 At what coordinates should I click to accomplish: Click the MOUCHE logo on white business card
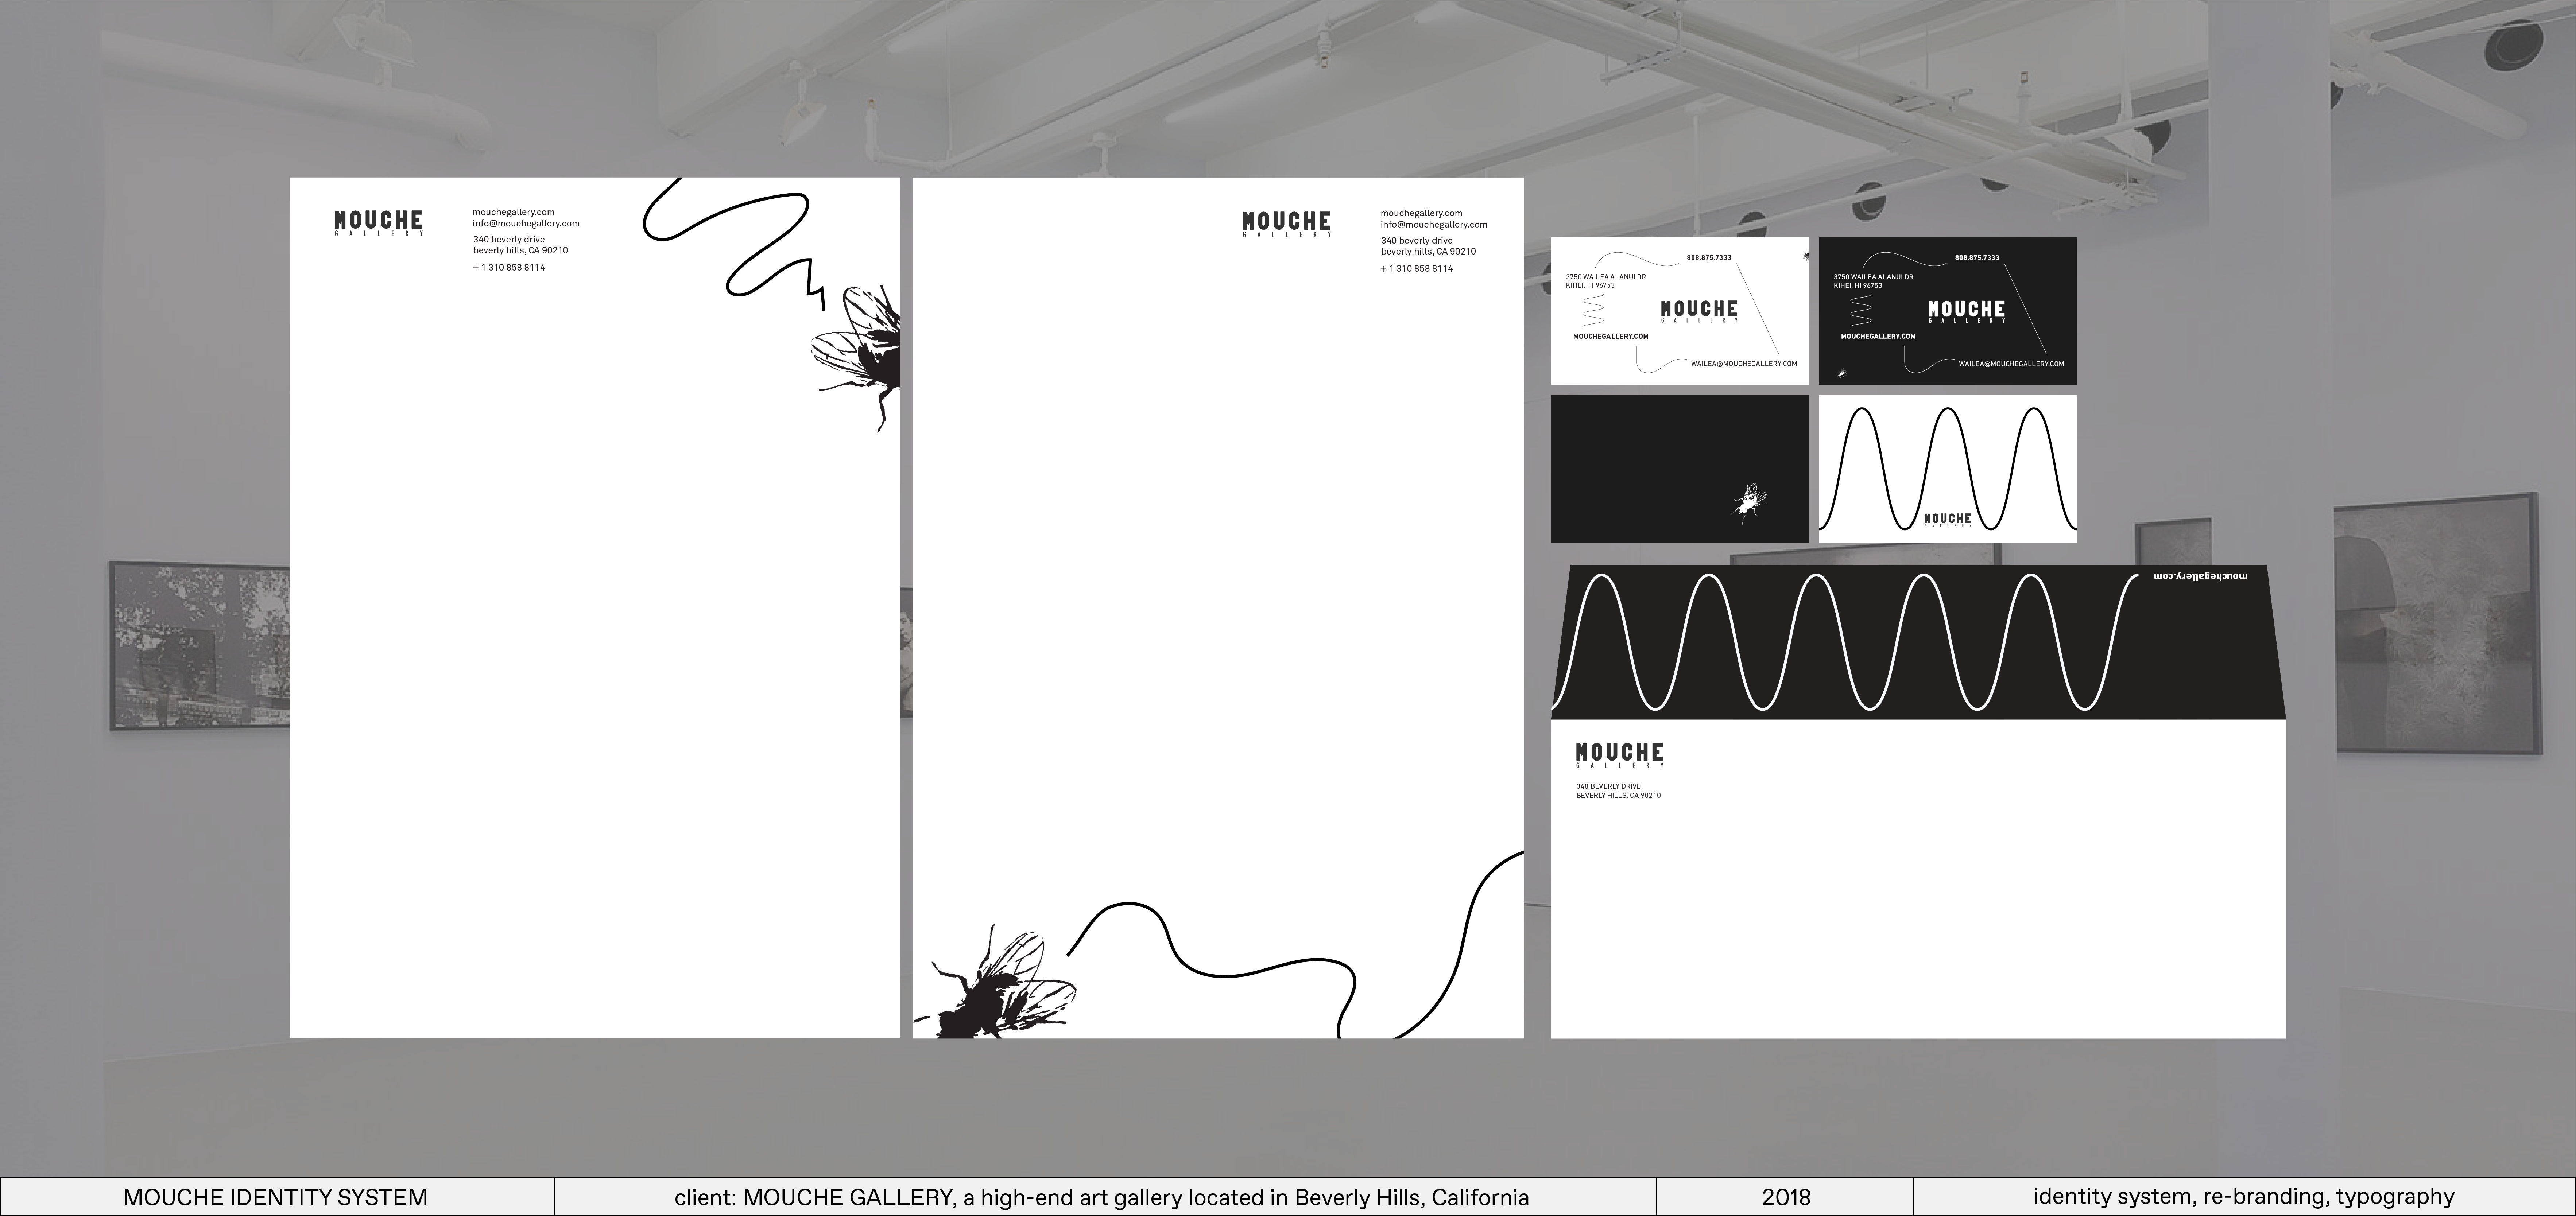tap(1699, 311)
